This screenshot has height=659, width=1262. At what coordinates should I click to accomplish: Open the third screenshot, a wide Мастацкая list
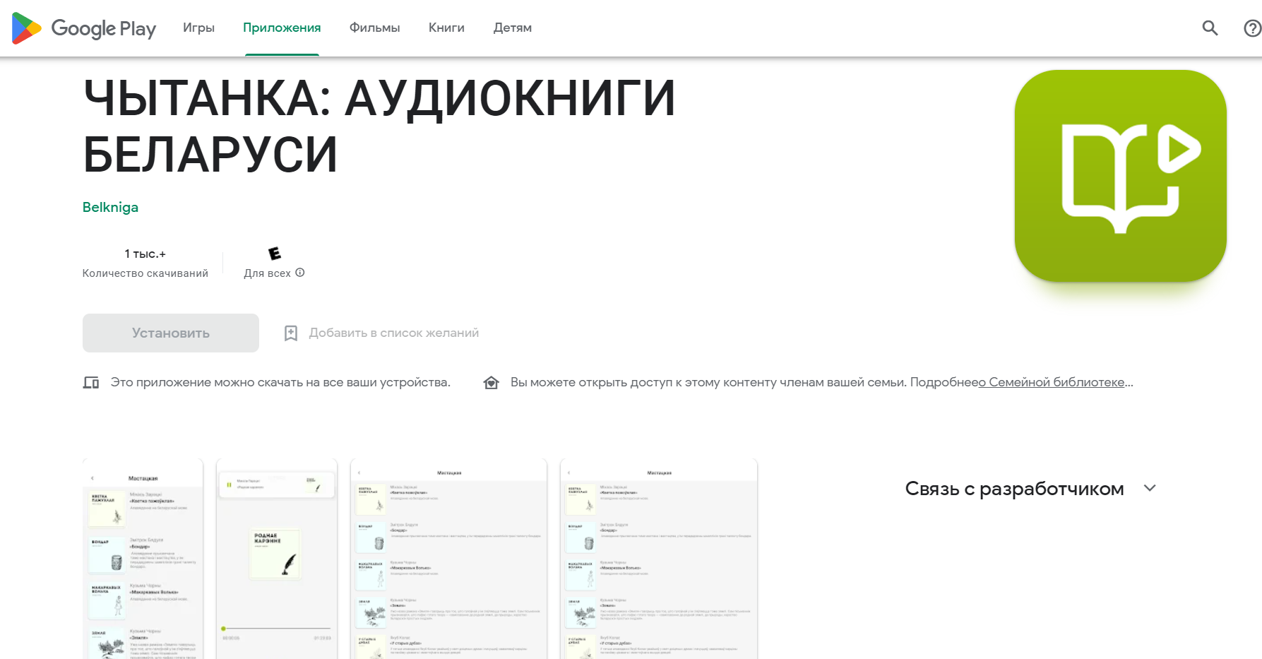pos(448,559)
